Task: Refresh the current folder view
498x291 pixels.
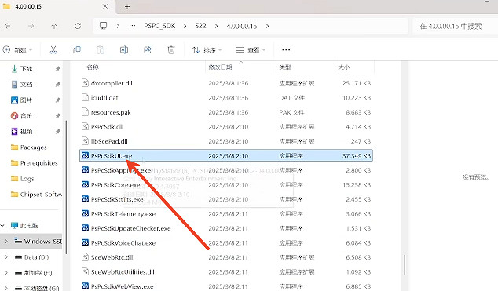Action: (78, 26)
